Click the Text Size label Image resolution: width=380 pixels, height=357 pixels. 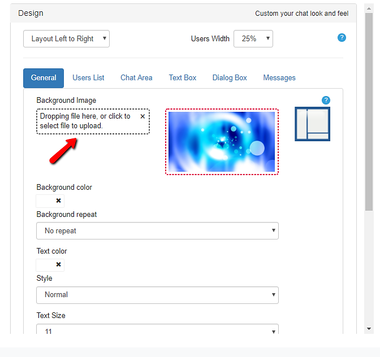51,316
